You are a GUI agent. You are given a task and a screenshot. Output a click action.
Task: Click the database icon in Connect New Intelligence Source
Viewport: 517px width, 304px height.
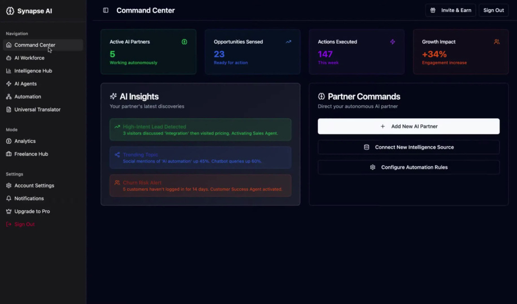pyautogui.click(x=367, y=147)
